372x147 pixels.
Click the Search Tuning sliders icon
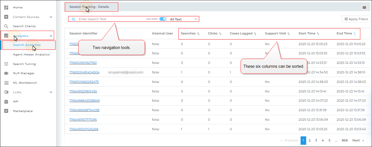pos(6,64)
